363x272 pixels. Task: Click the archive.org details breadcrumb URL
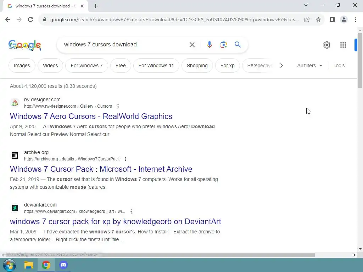point(72,159)
